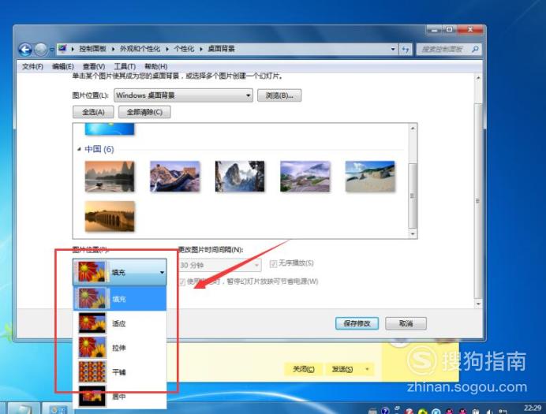Minimize the desktop background window

434,30
